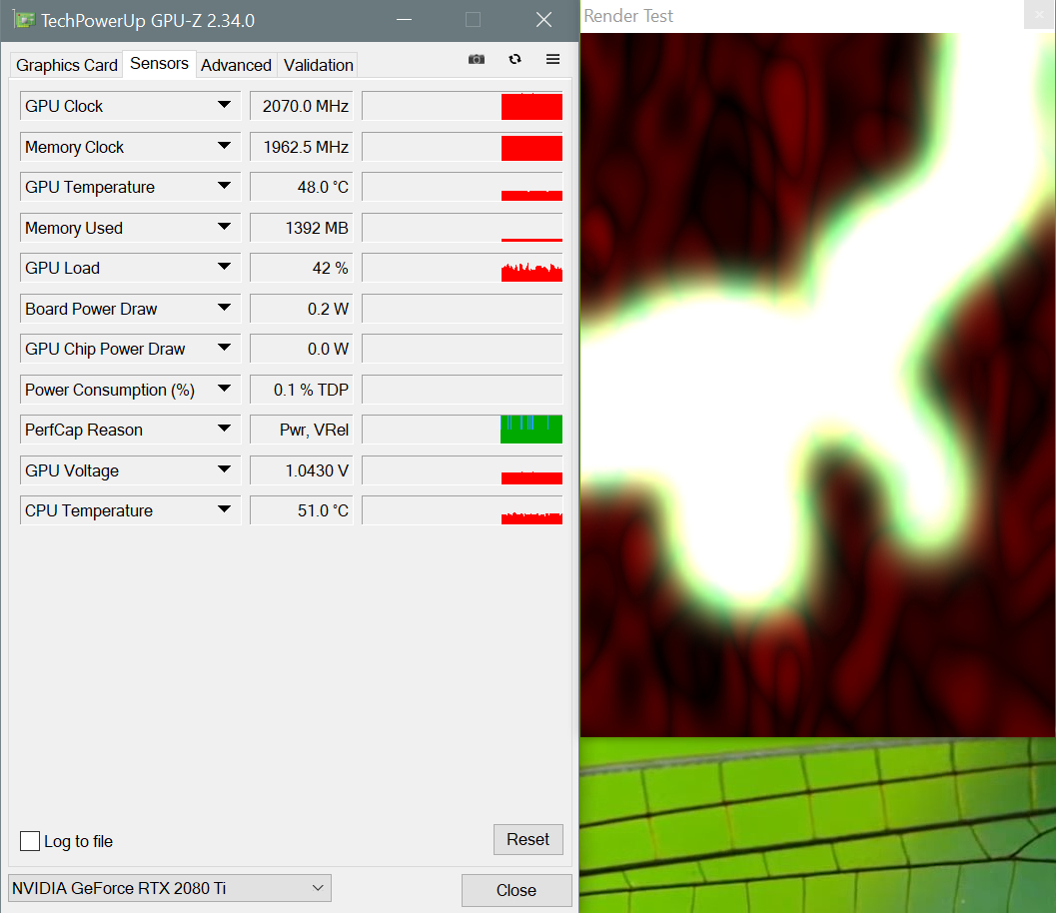Viewport: 1056px width, 913px height.
Task: Open the Board Power Draw dropdown
Action: pos(224,308)
